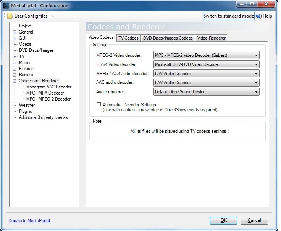Screen dimensions: 281x231
Task: Switch to the TV Codecs tab
Action: point(128,38)
